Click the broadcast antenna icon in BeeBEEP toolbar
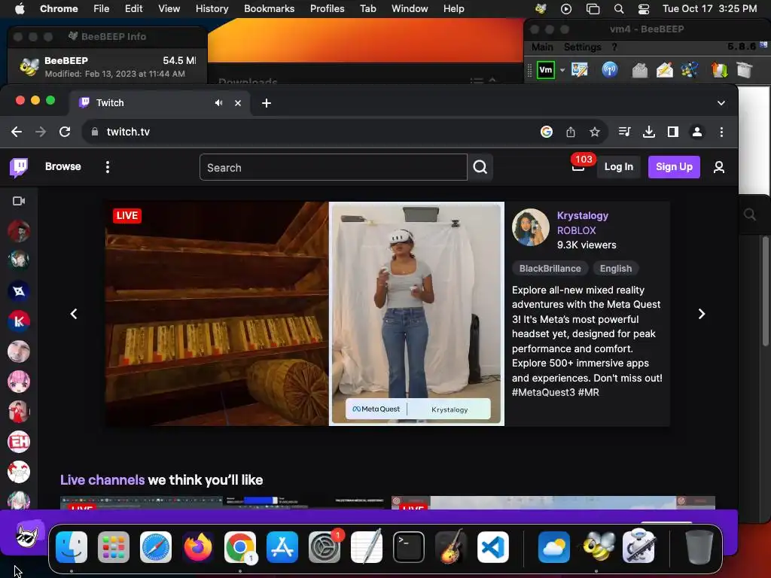This screenshot has width=771, height=578. tap(610, 70)
